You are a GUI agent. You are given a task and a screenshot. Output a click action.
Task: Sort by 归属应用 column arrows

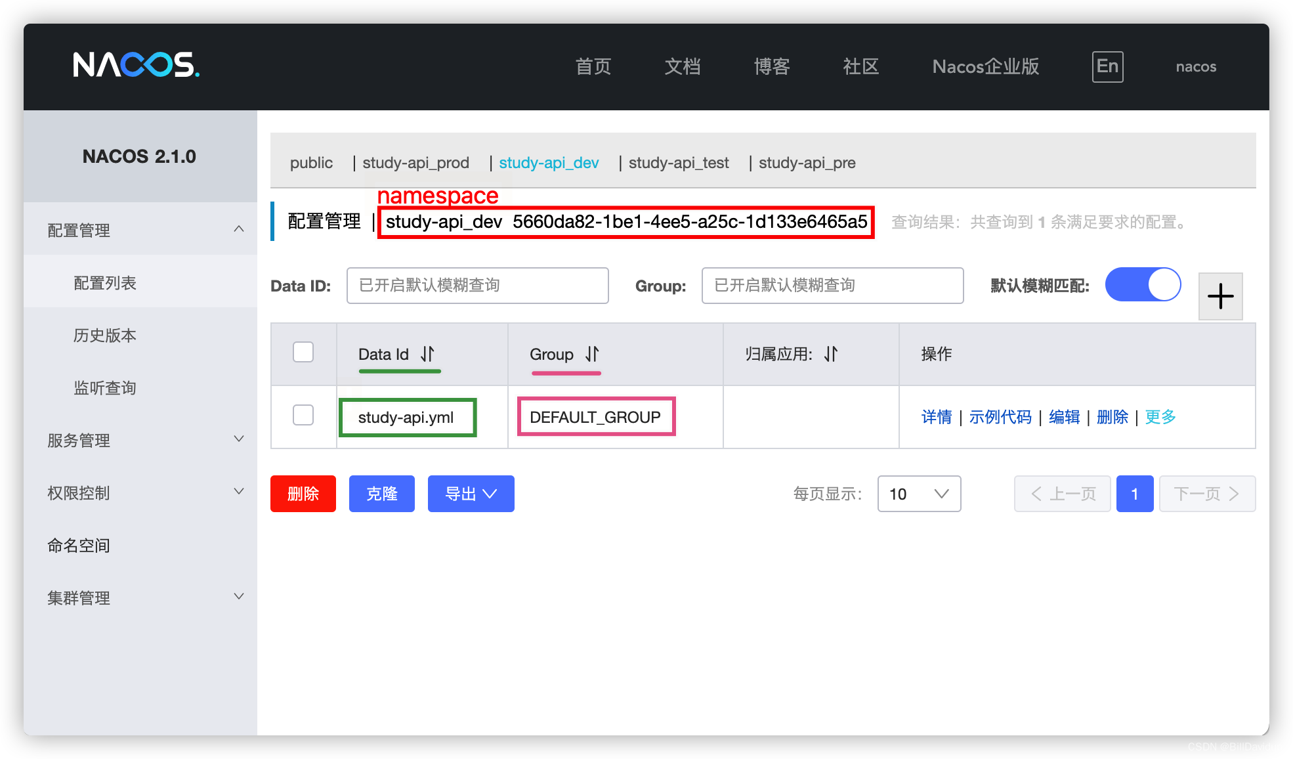(832, 354)
